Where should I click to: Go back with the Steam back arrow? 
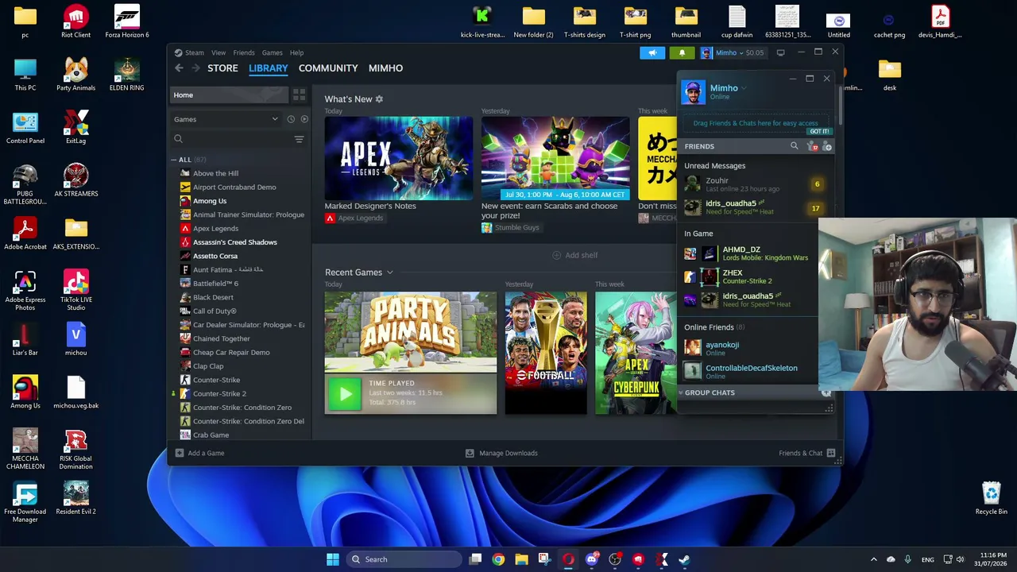tap(179, 68)
